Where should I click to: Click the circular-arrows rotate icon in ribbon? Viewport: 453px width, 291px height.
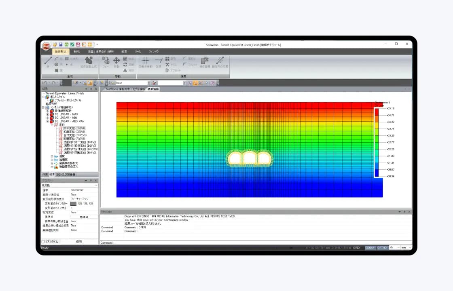click(x=125, y=65)
